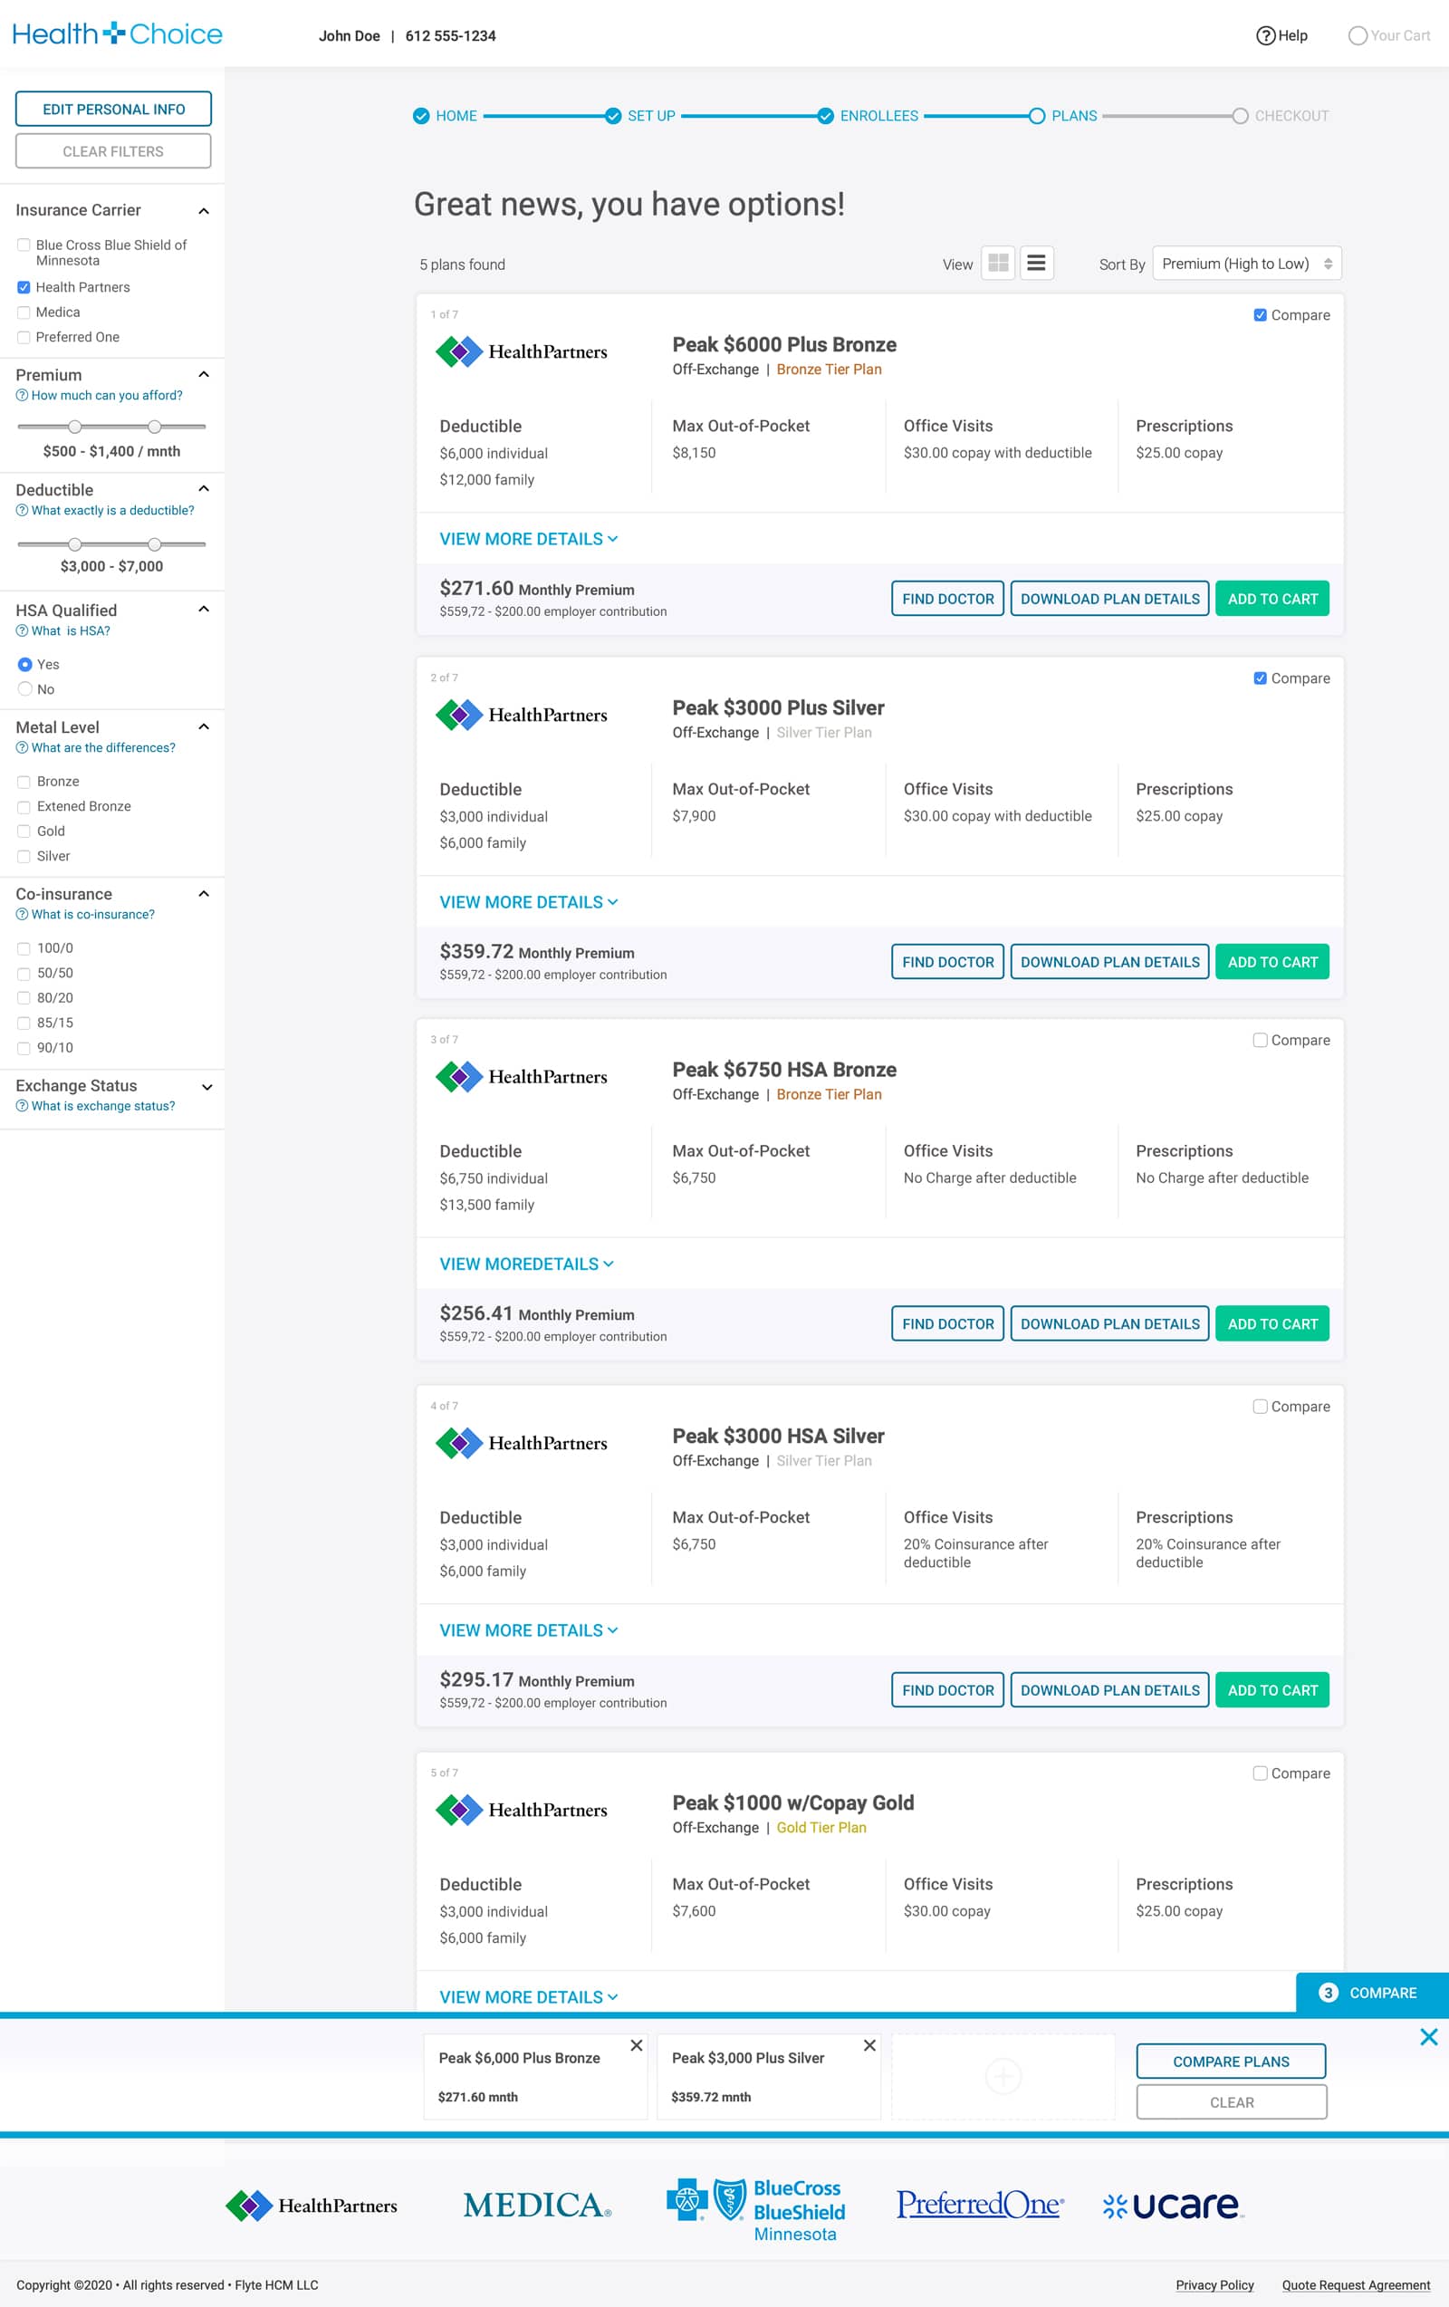Remove Peak $6,000 Plus Bronze from compare tray
This screenshot has height=2307, width=1449.
[636, 2045]
